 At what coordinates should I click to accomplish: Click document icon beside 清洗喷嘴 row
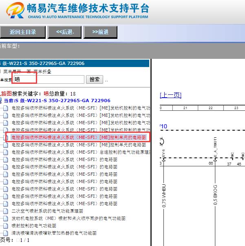6,233
